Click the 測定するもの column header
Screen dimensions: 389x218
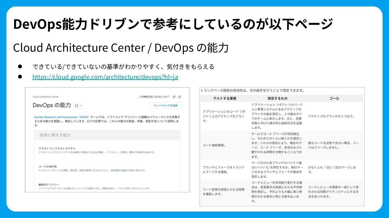(277, 98)
